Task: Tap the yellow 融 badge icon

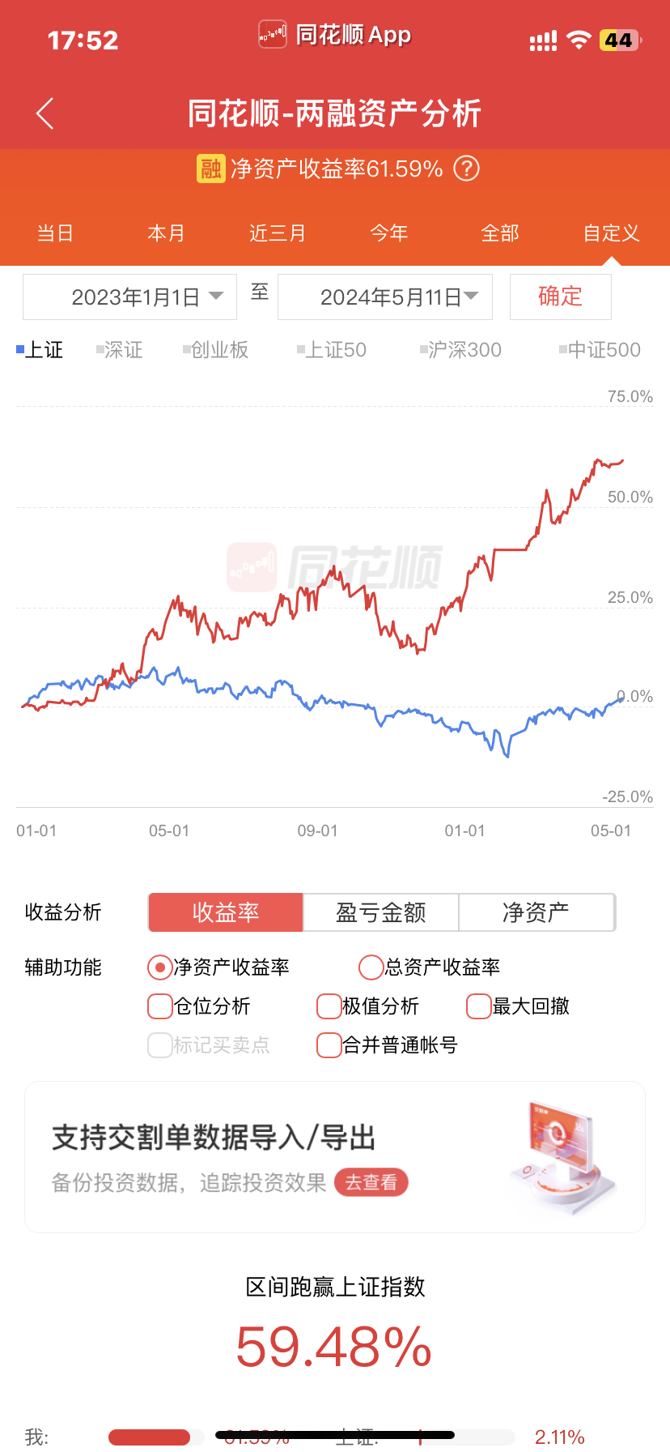Action: pos(211,169)
